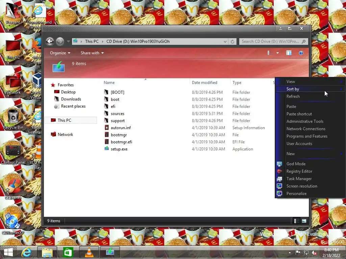
Task: Click the Forward navigation arrow
Action: pos(60,41)
